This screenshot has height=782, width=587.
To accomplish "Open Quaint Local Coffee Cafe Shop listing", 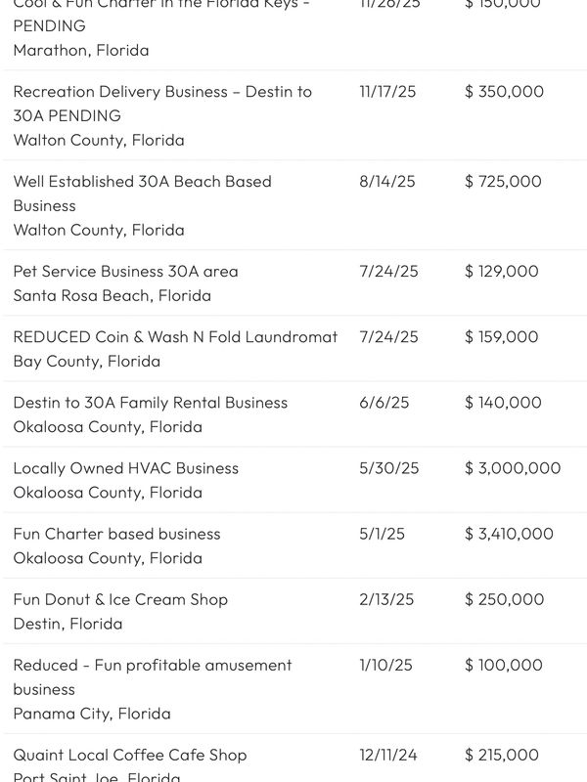I will (x=129, y=754).
